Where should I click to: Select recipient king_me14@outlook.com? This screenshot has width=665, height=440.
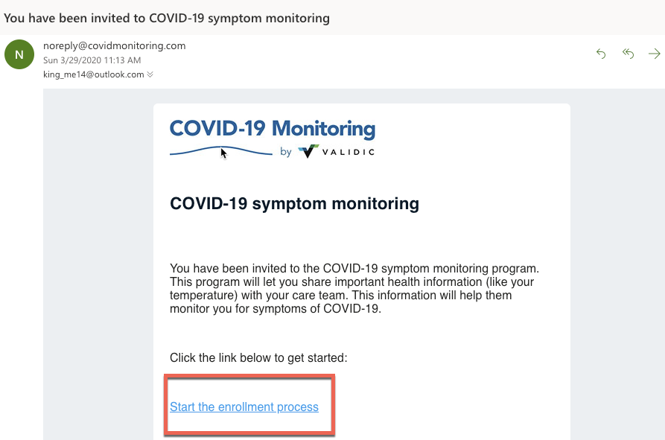point(93,74)
